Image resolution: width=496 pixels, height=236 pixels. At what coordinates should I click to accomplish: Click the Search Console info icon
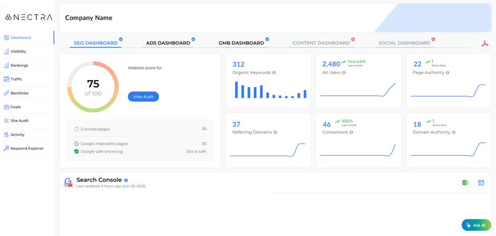click(x=126, y=180)
